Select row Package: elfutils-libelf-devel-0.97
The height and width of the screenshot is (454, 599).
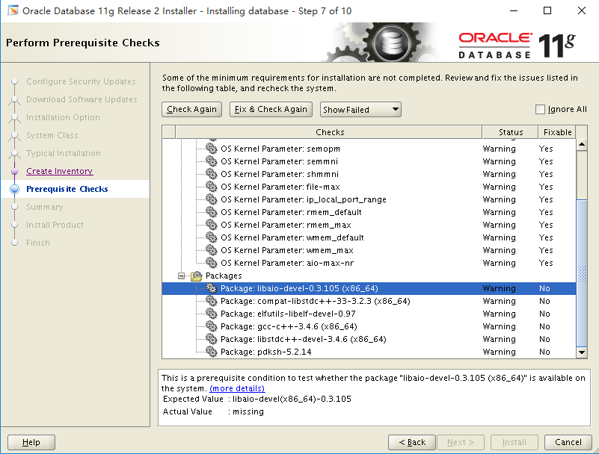click(369, 314)
